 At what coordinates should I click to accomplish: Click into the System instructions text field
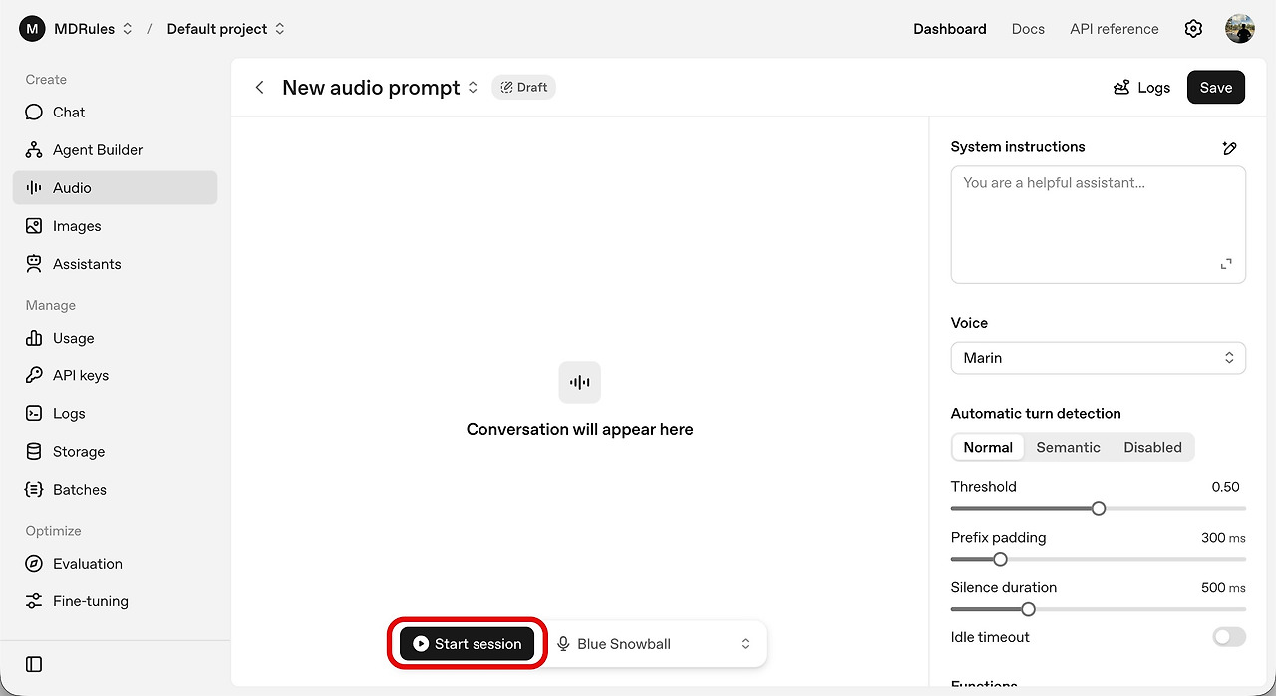click(x=1099, y=224)
